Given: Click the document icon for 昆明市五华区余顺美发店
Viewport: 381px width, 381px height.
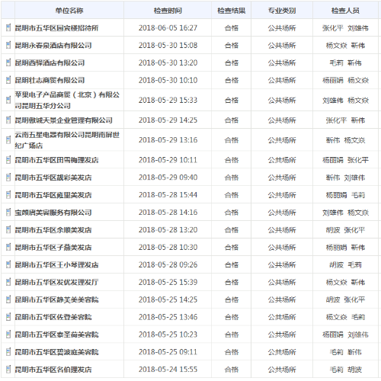Looking at the screenshot, I should [8, 229].
